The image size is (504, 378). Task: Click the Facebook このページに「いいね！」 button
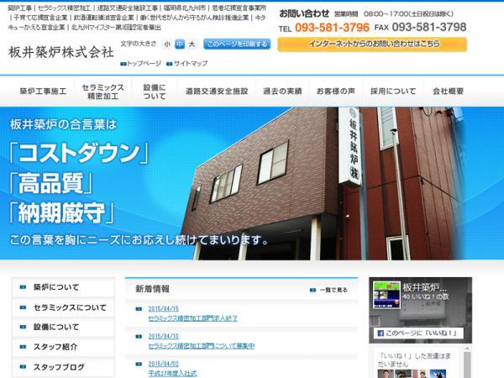[x=420, y=333]
